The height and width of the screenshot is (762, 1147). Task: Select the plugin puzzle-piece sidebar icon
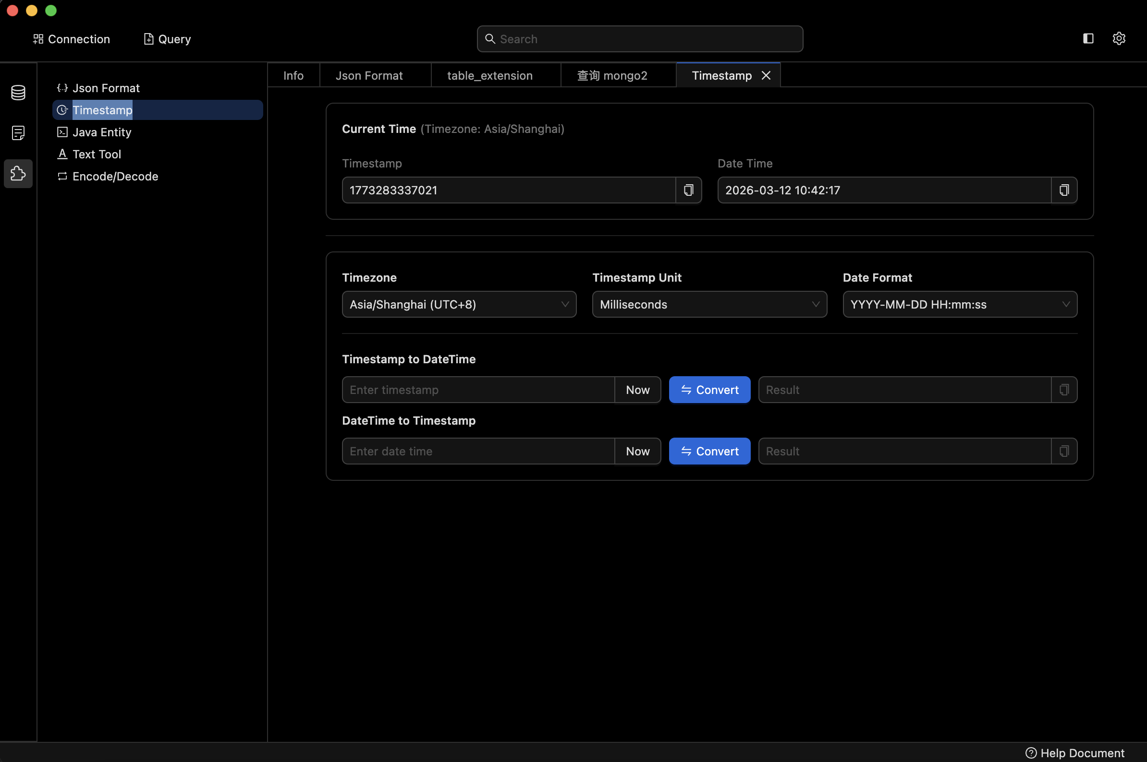click(18, 174)
